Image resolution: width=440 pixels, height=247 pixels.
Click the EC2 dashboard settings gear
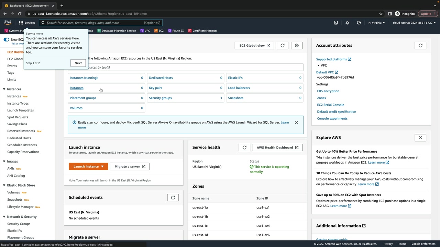tap(297, 45)
